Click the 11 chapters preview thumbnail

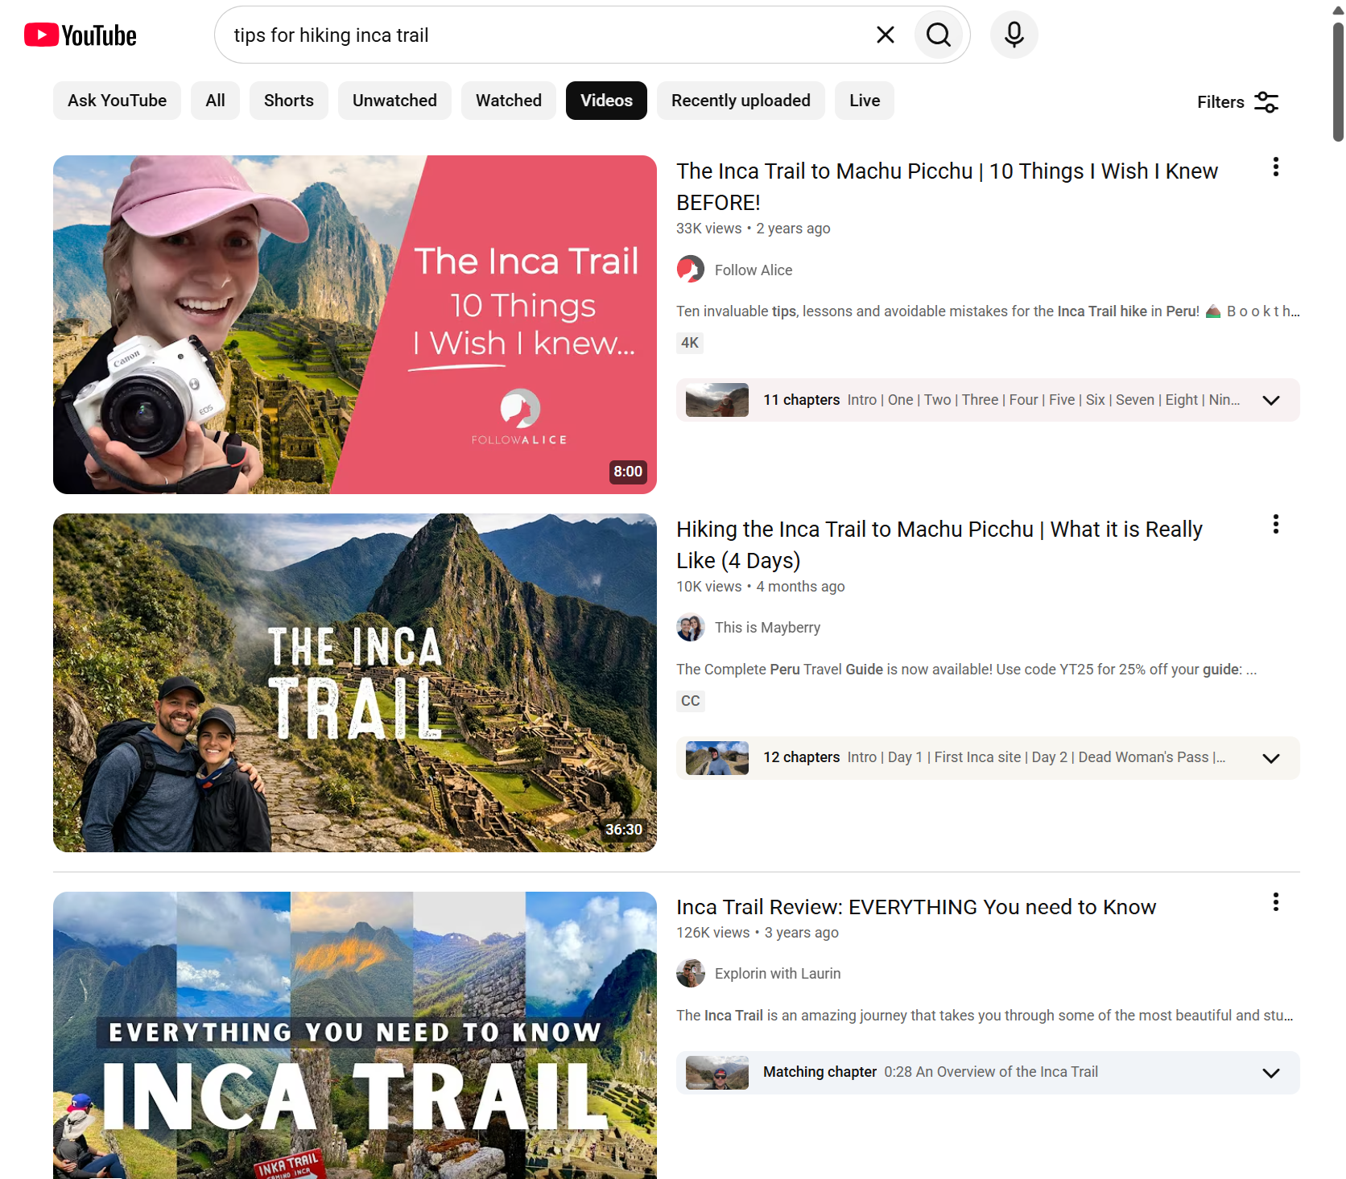pyautogui.click(x=717, y=400)
